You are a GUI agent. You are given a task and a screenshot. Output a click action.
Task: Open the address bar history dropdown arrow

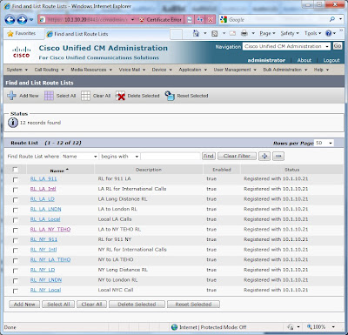coord(132,20)
